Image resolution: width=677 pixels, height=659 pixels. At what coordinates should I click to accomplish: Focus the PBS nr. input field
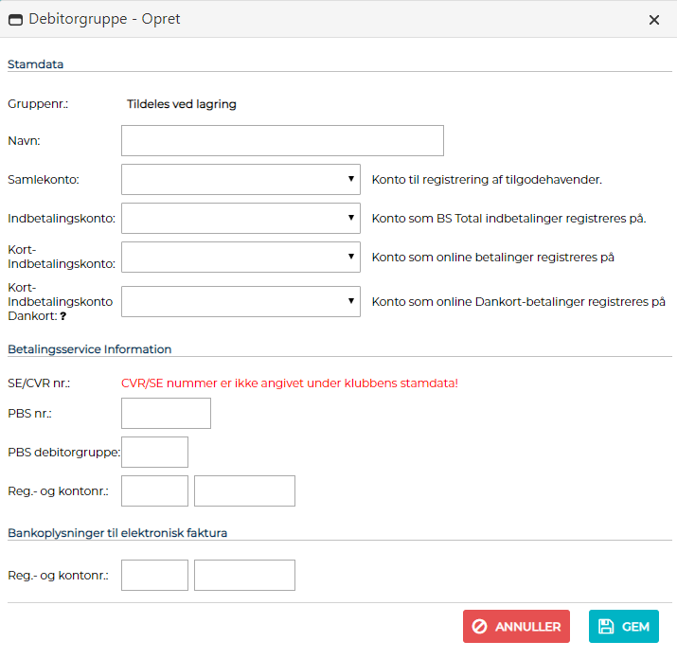click(166, 414)
